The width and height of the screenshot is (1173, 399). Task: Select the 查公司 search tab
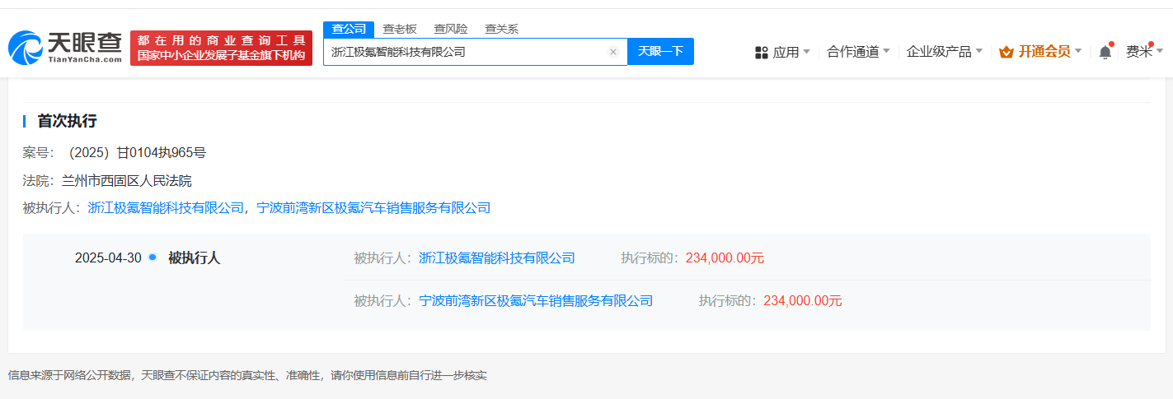coord(349,29)
